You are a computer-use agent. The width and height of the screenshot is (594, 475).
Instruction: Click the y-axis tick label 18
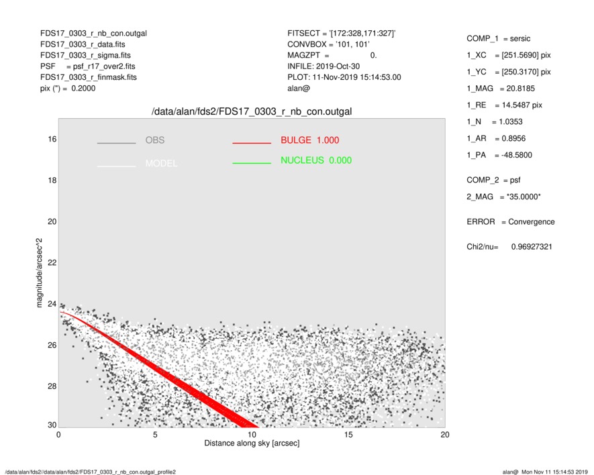[52, 180]
